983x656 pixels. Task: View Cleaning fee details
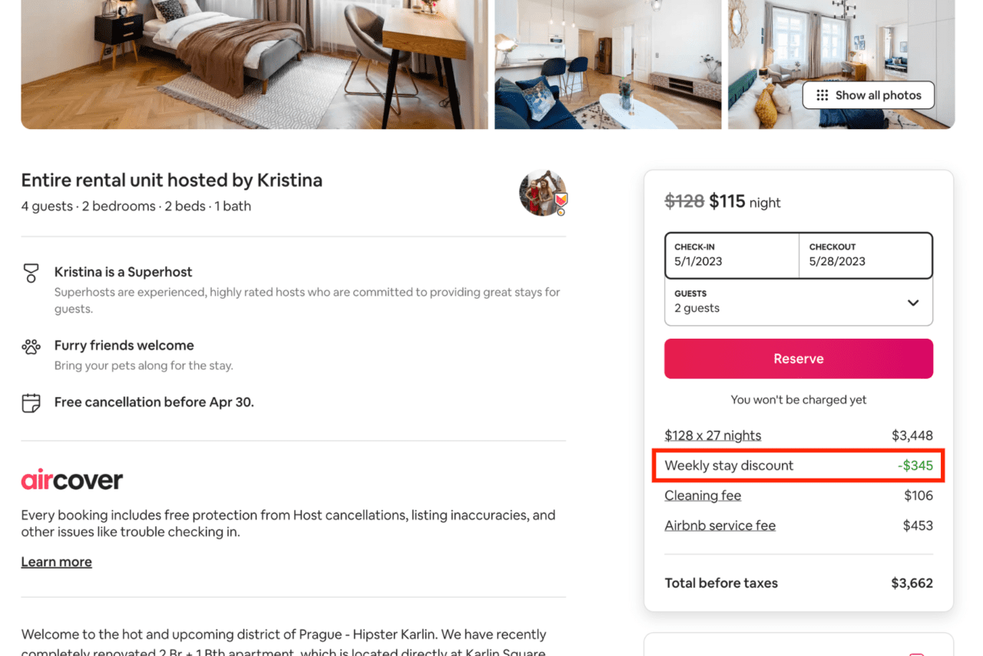(x=702, y=495)
